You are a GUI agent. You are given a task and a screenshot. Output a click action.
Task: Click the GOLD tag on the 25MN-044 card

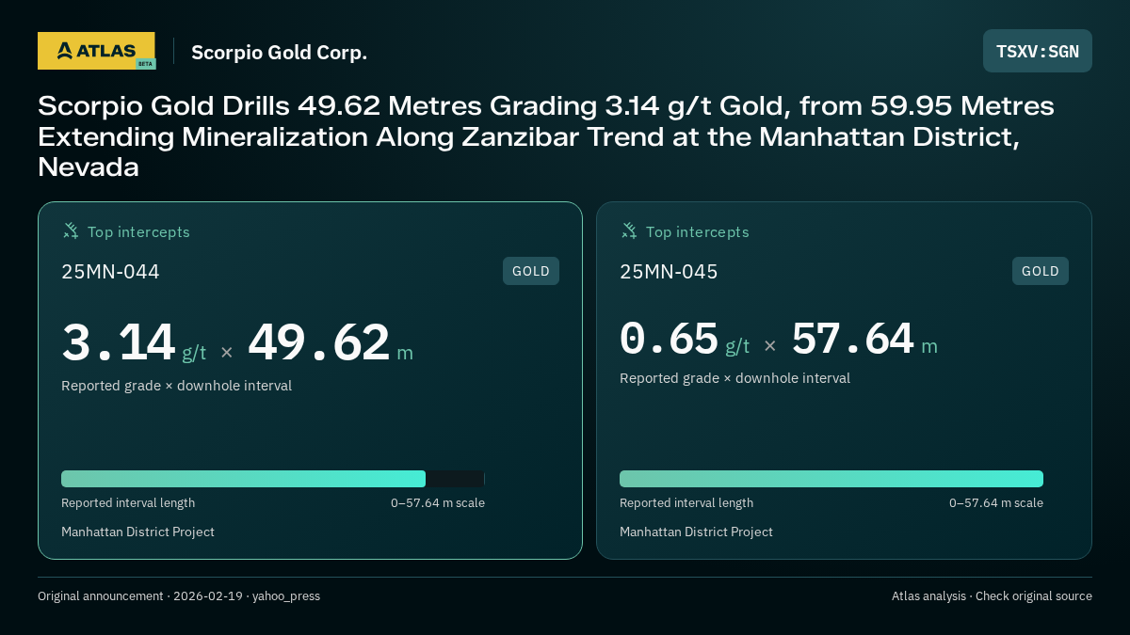[531, 271]
